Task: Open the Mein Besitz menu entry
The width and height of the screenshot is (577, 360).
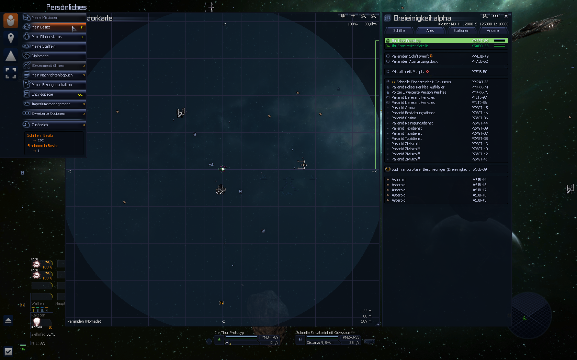Action: (x=54, y=27)
